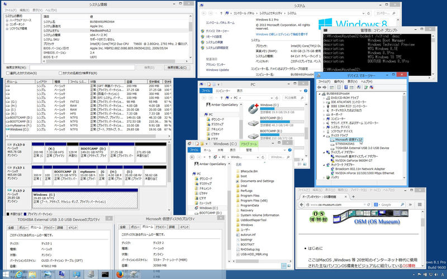Select ドライバー tab in TOSHIBA properties

(49, 228)
